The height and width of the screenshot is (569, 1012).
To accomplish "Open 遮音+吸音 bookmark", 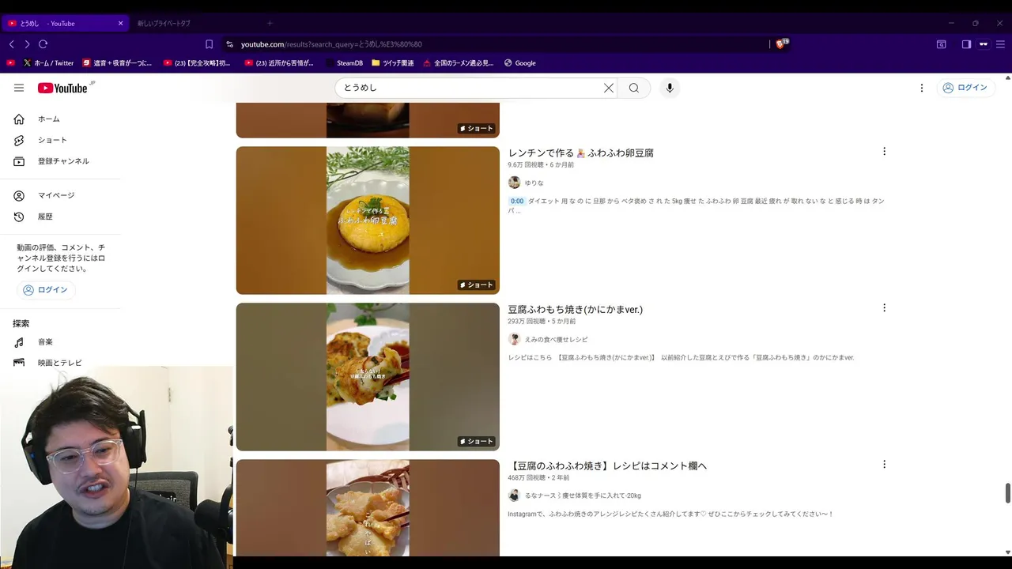I will pyautogui.click(x=117, y=63).
